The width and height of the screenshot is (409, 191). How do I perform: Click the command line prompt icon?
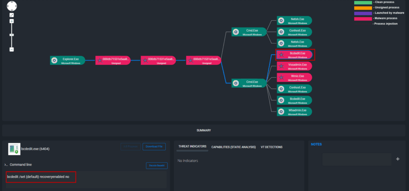[6, 165]
